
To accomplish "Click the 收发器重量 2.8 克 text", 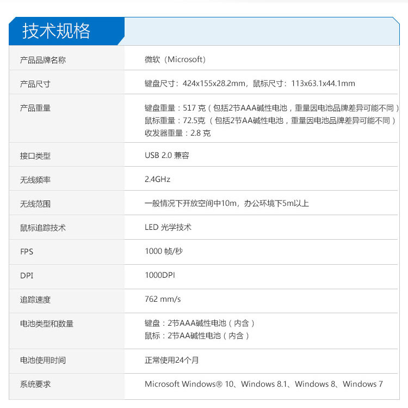I will point(177,133).
